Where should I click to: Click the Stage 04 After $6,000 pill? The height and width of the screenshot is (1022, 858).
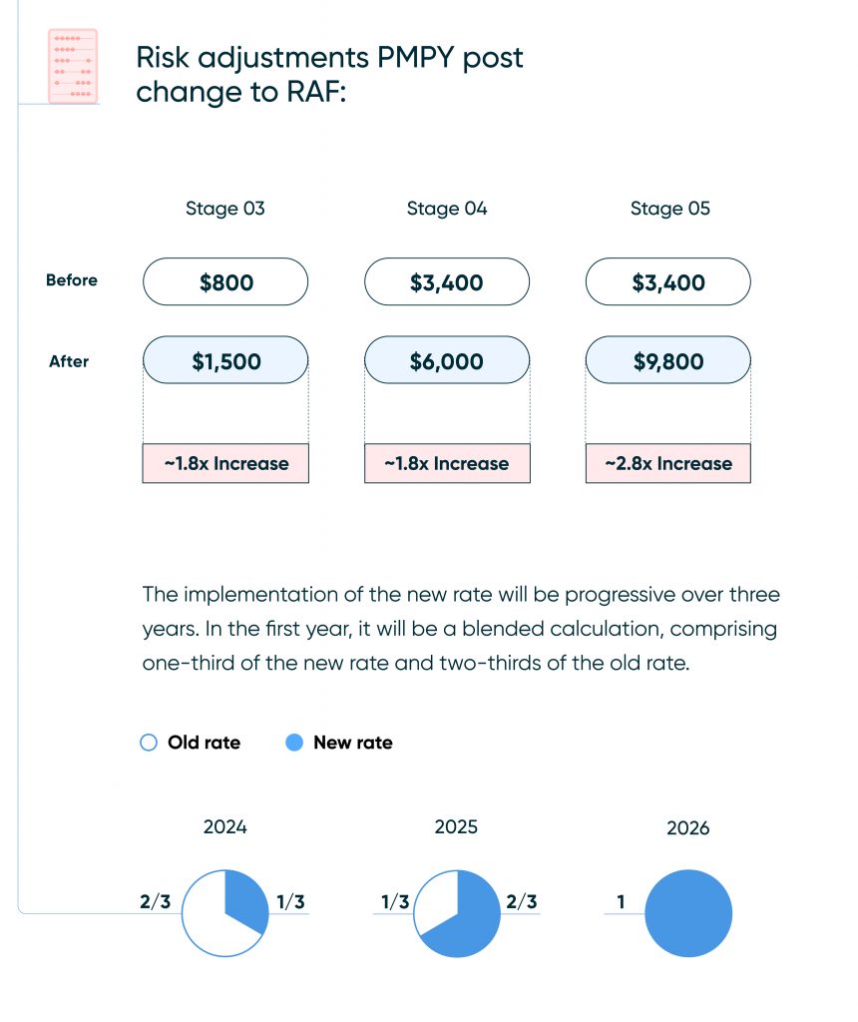(x=447, y=361)
